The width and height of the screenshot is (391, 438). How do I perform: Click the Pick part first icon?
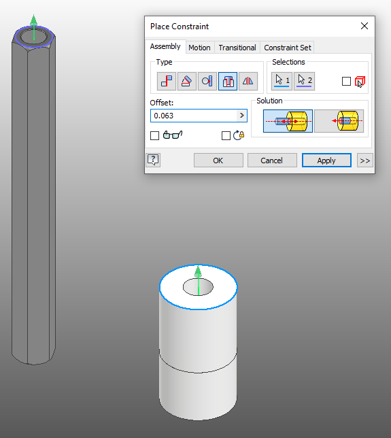360,82
